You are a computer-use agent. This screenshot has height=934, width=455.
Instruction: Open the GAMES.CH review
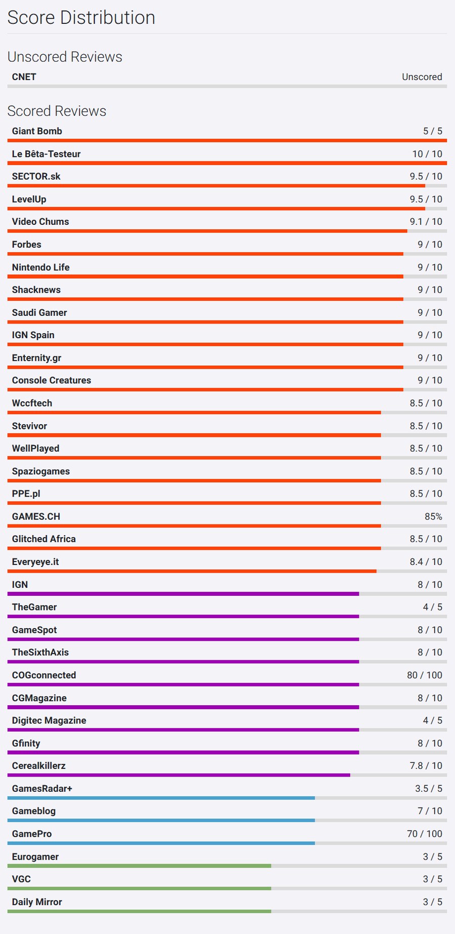[36, 516]
